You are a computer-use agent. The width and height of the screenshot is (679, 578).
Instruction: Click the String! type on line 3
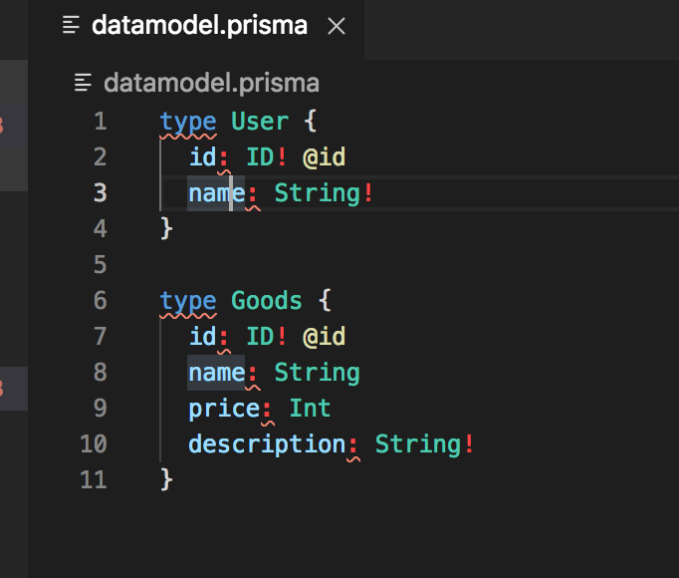coord(324,193)
